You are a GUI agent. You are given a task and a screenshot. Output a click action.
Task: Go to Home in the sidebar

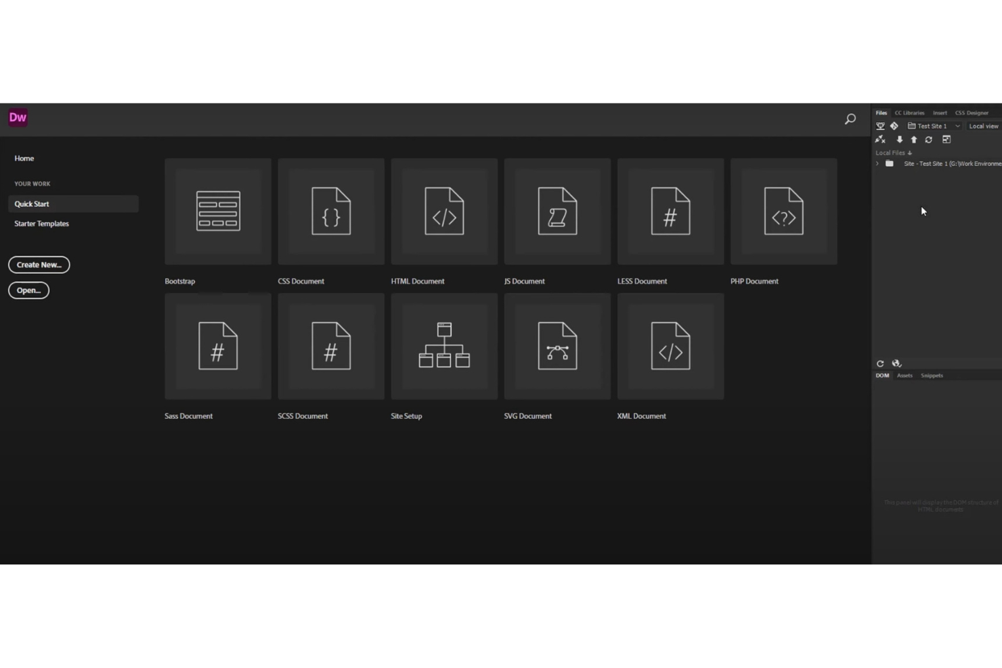click(x=24, y=158)
